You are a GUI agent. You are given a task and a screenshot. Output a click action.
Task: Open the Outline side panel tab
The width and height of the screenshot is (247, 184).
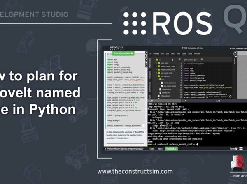point(234,61)
